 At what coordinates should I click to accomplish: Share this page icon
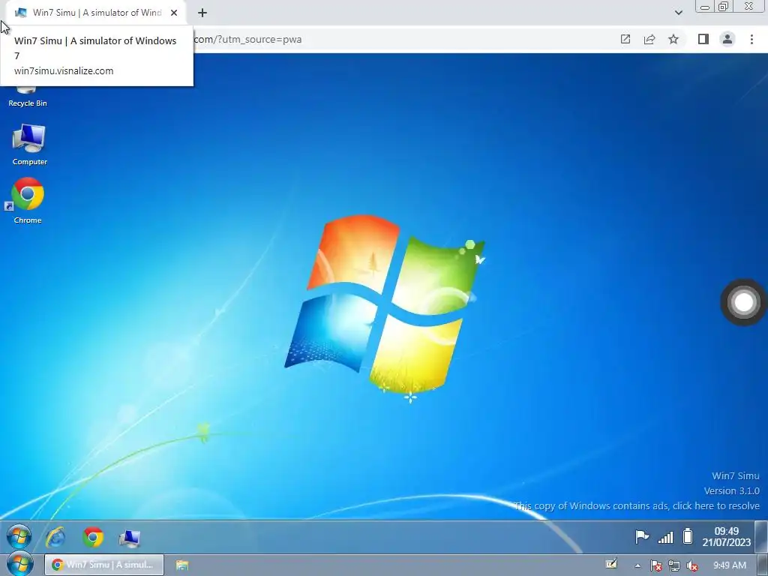click(x=649, y=39)
